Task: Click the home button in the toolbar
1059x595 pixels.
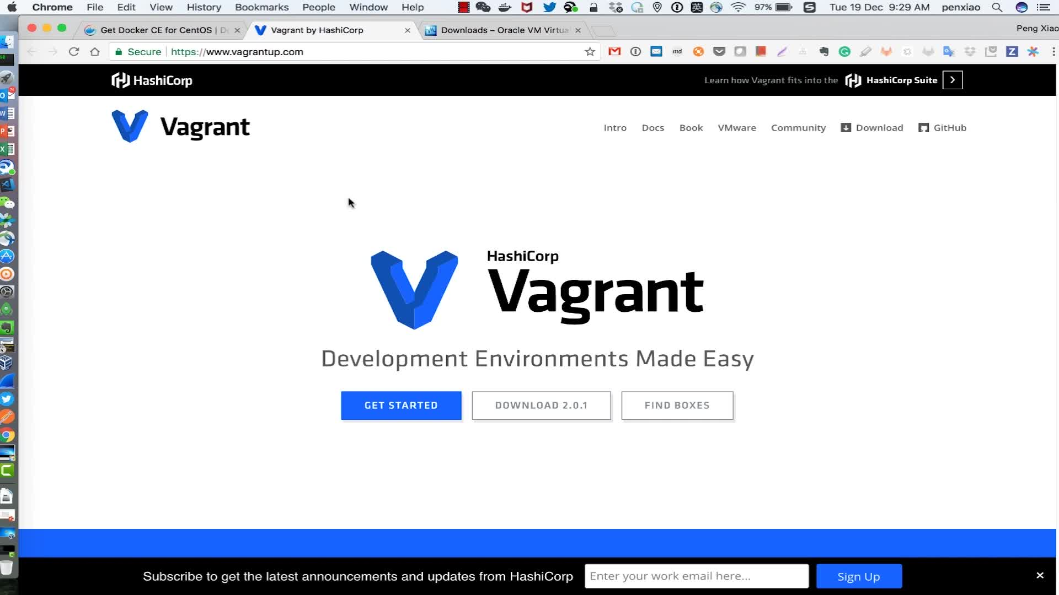Action: [x=95, y=51]
